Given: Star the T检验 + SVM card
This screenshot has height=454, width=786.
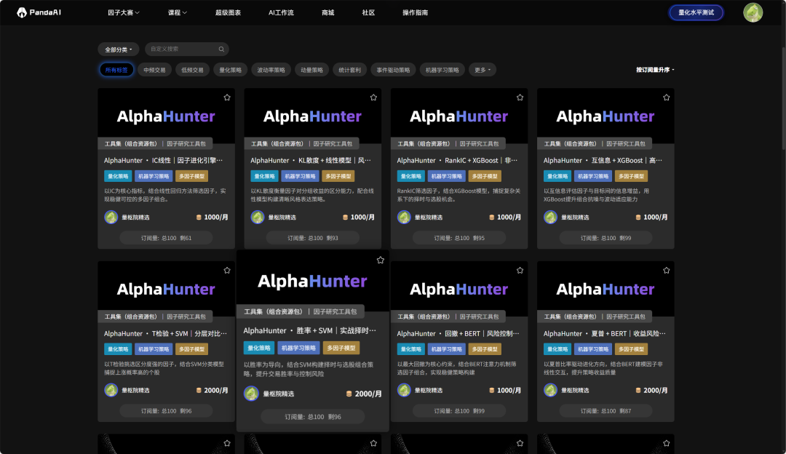Looking at the screenshot, I should (x=227, y=270).
